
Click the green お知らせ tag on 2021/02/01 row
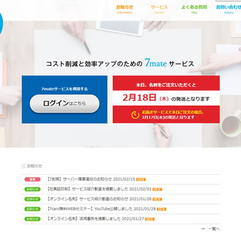coord(33,189)
